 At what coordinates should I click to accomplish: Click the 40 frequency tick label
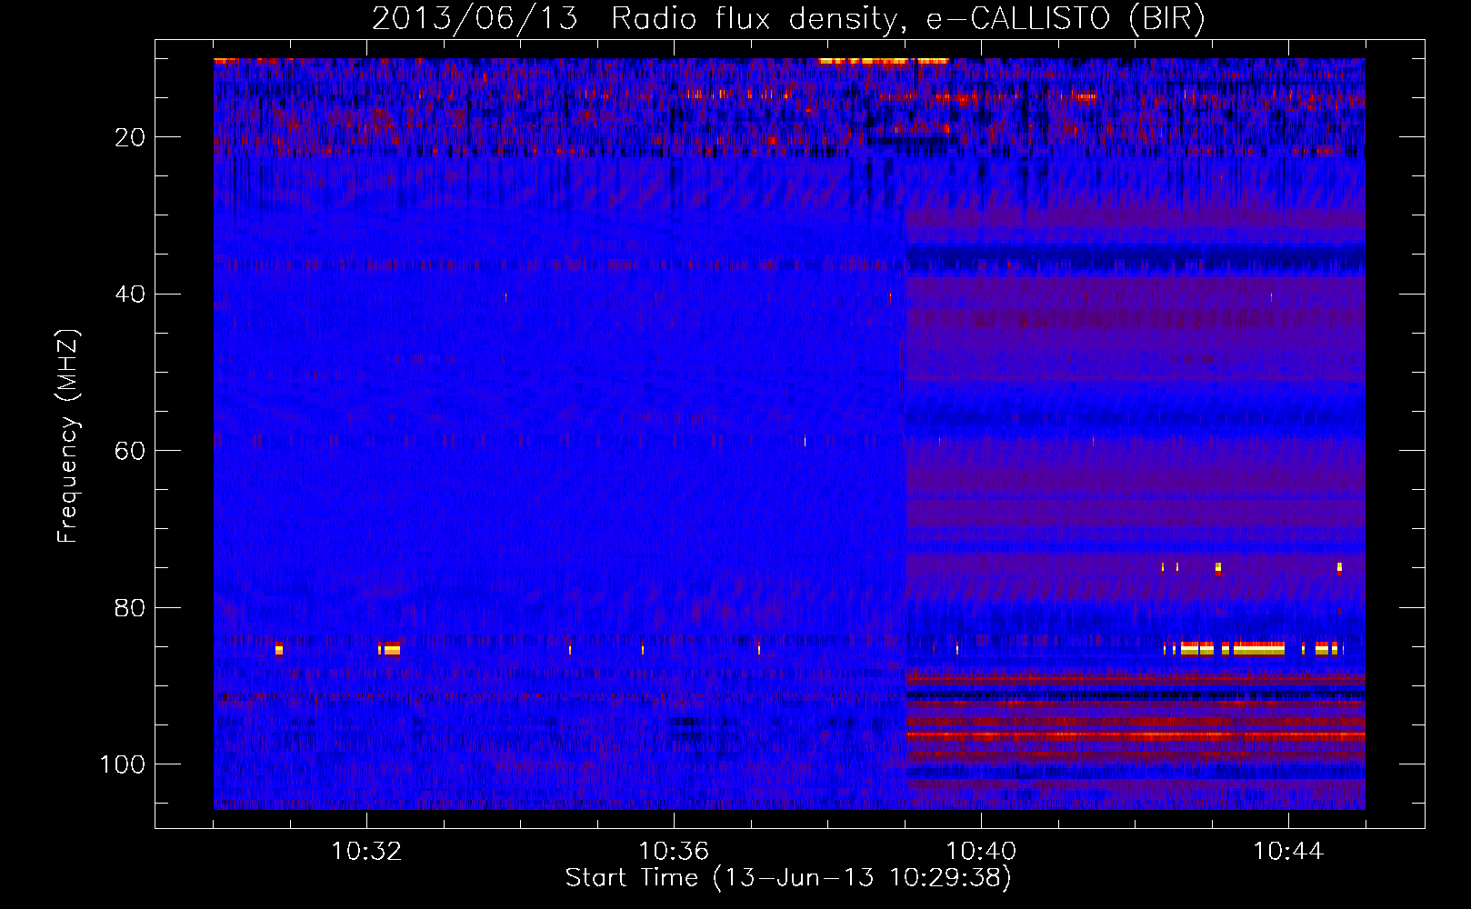(131, 295)
